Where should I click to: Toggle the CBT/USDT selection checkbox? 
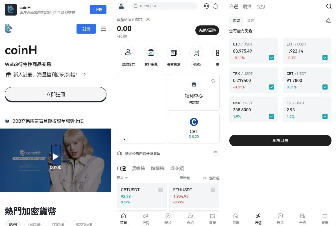325,87
